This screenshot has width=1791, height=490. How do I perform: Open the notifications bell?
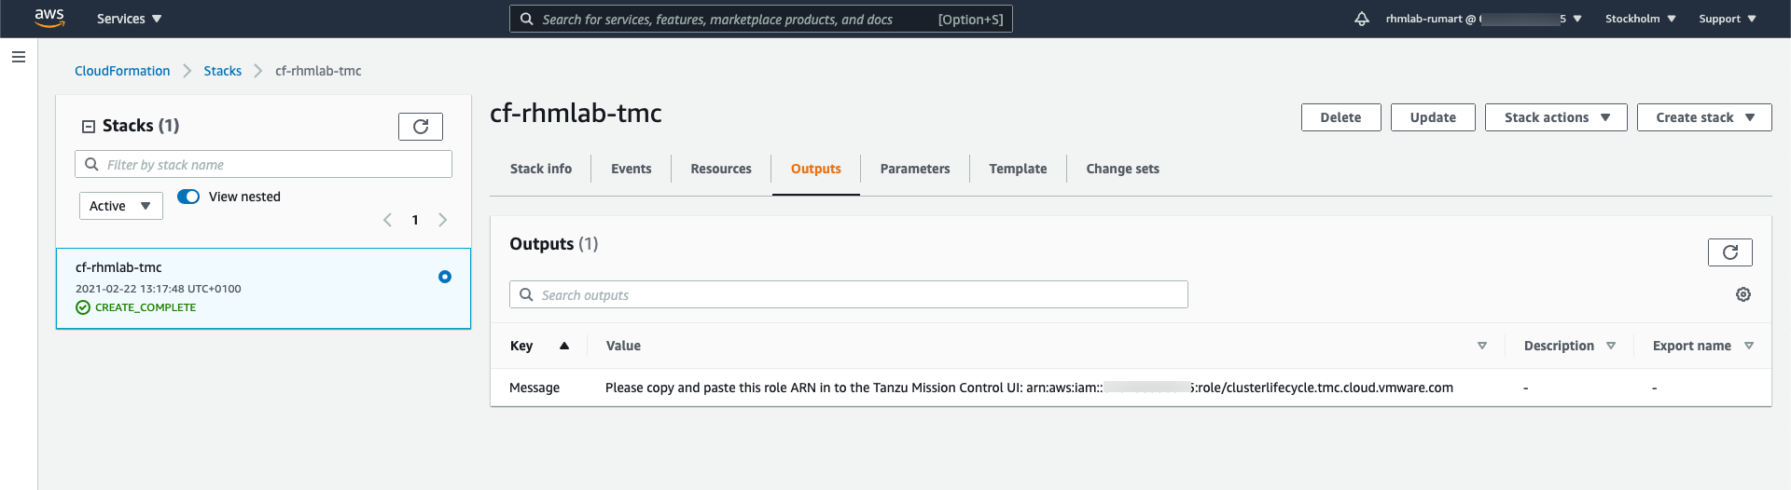[x=1362, y=19]
